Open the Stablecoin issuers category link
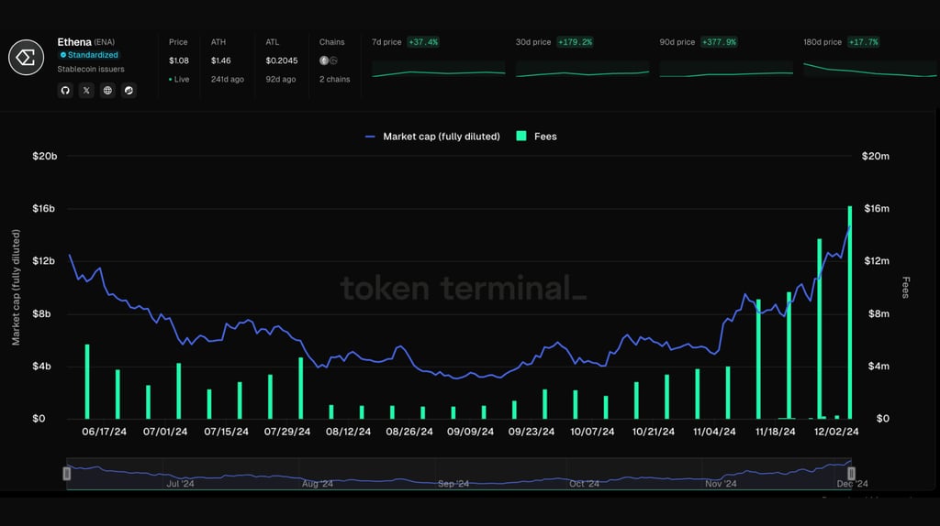 pyautogui.click(x=91, y=70)
